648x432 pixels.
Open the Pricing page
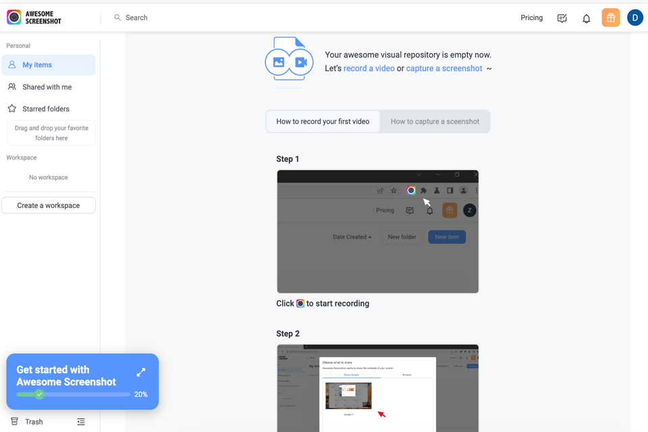tap(531, 18)
